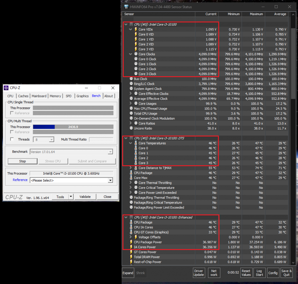The height and width of the screenshot is (284, 298).
Task: Toggle Reference checkbox under CPU Single Thread
Action: coord(12,113)
